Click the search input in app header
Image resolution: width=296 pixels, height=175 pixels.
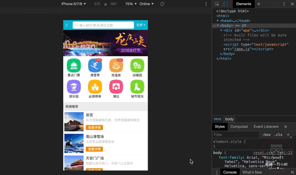click(x=103, y=25)
